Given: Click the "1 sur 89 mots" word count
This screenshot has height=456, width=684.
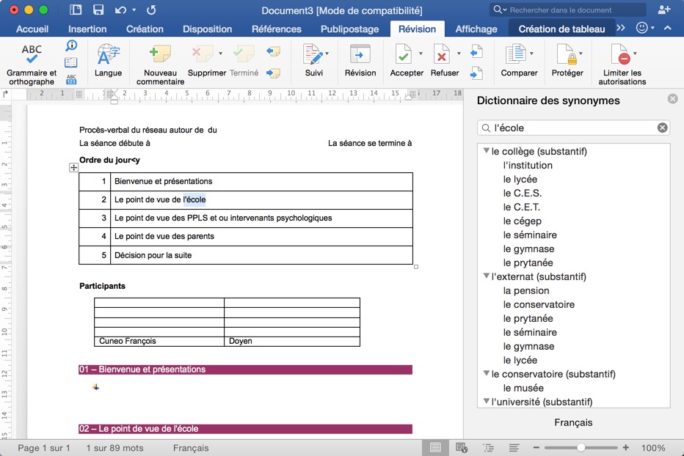Looking at the screenshot, I should point(114,448).
